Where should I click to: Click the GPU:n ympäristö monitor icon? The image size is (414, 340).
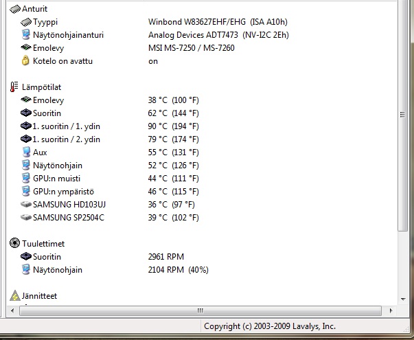pos(25,191)
